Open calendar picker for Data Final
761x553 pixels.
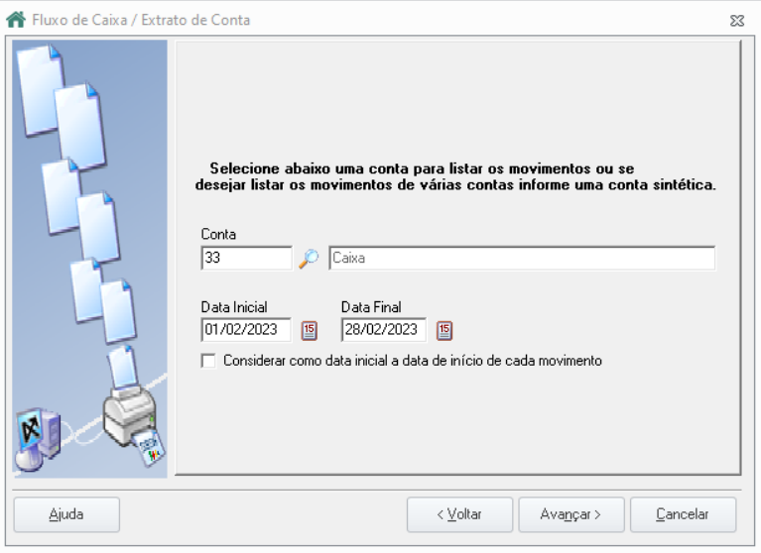(x=444, y=331)
